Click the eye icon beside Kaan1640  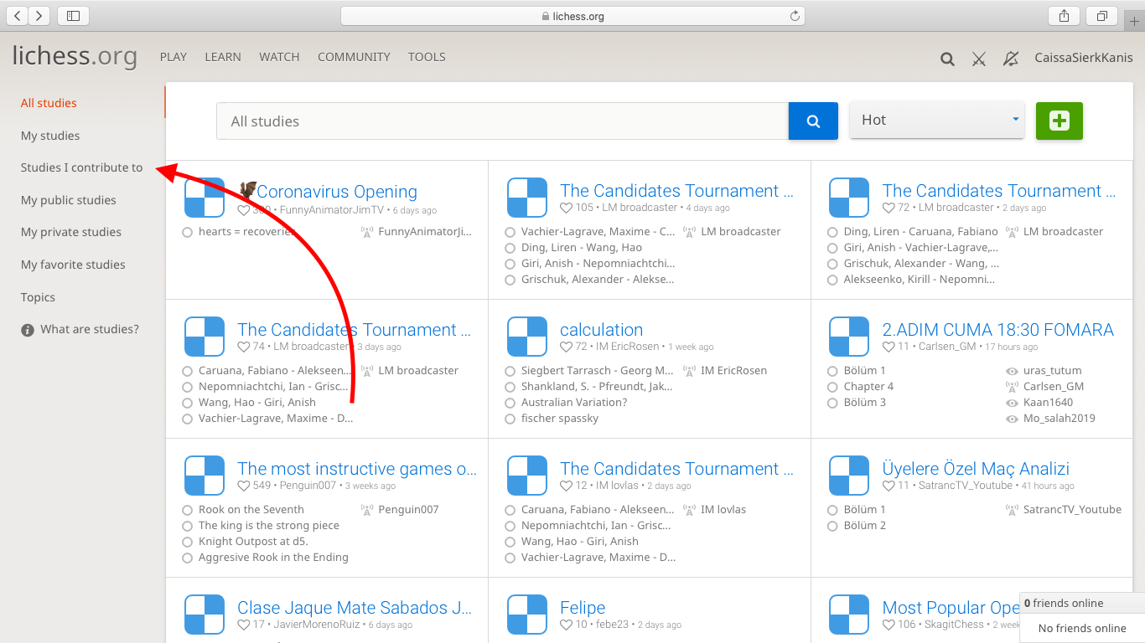click(1012, 403)
